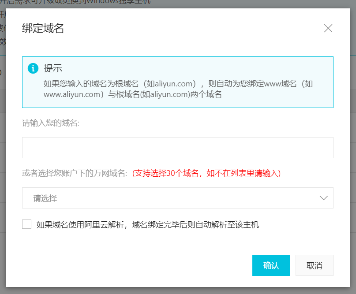Click empty footer area left of 确认

(x=132, y=265)
